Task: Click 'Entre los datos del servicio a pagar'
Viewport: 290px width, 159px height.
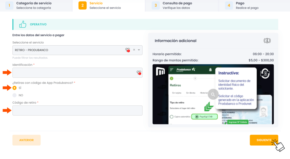Action: pyautogui.click(x=38, y=35)
